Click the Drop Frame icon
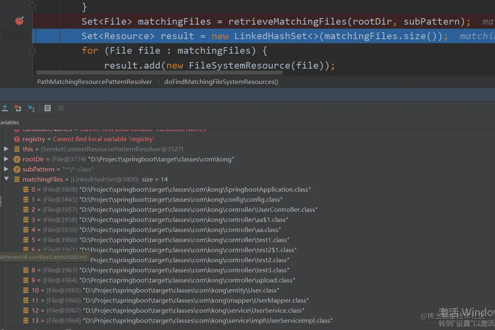The width and height of the screenshot is (495, 330). pos(18,108)
